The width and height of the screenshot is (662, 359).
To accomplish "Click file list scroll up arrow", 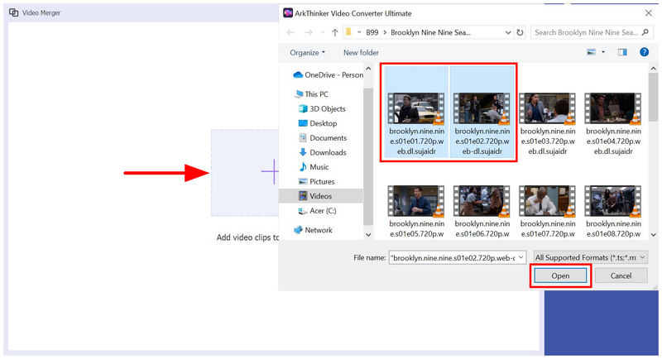I will click(x=654, y=69).
